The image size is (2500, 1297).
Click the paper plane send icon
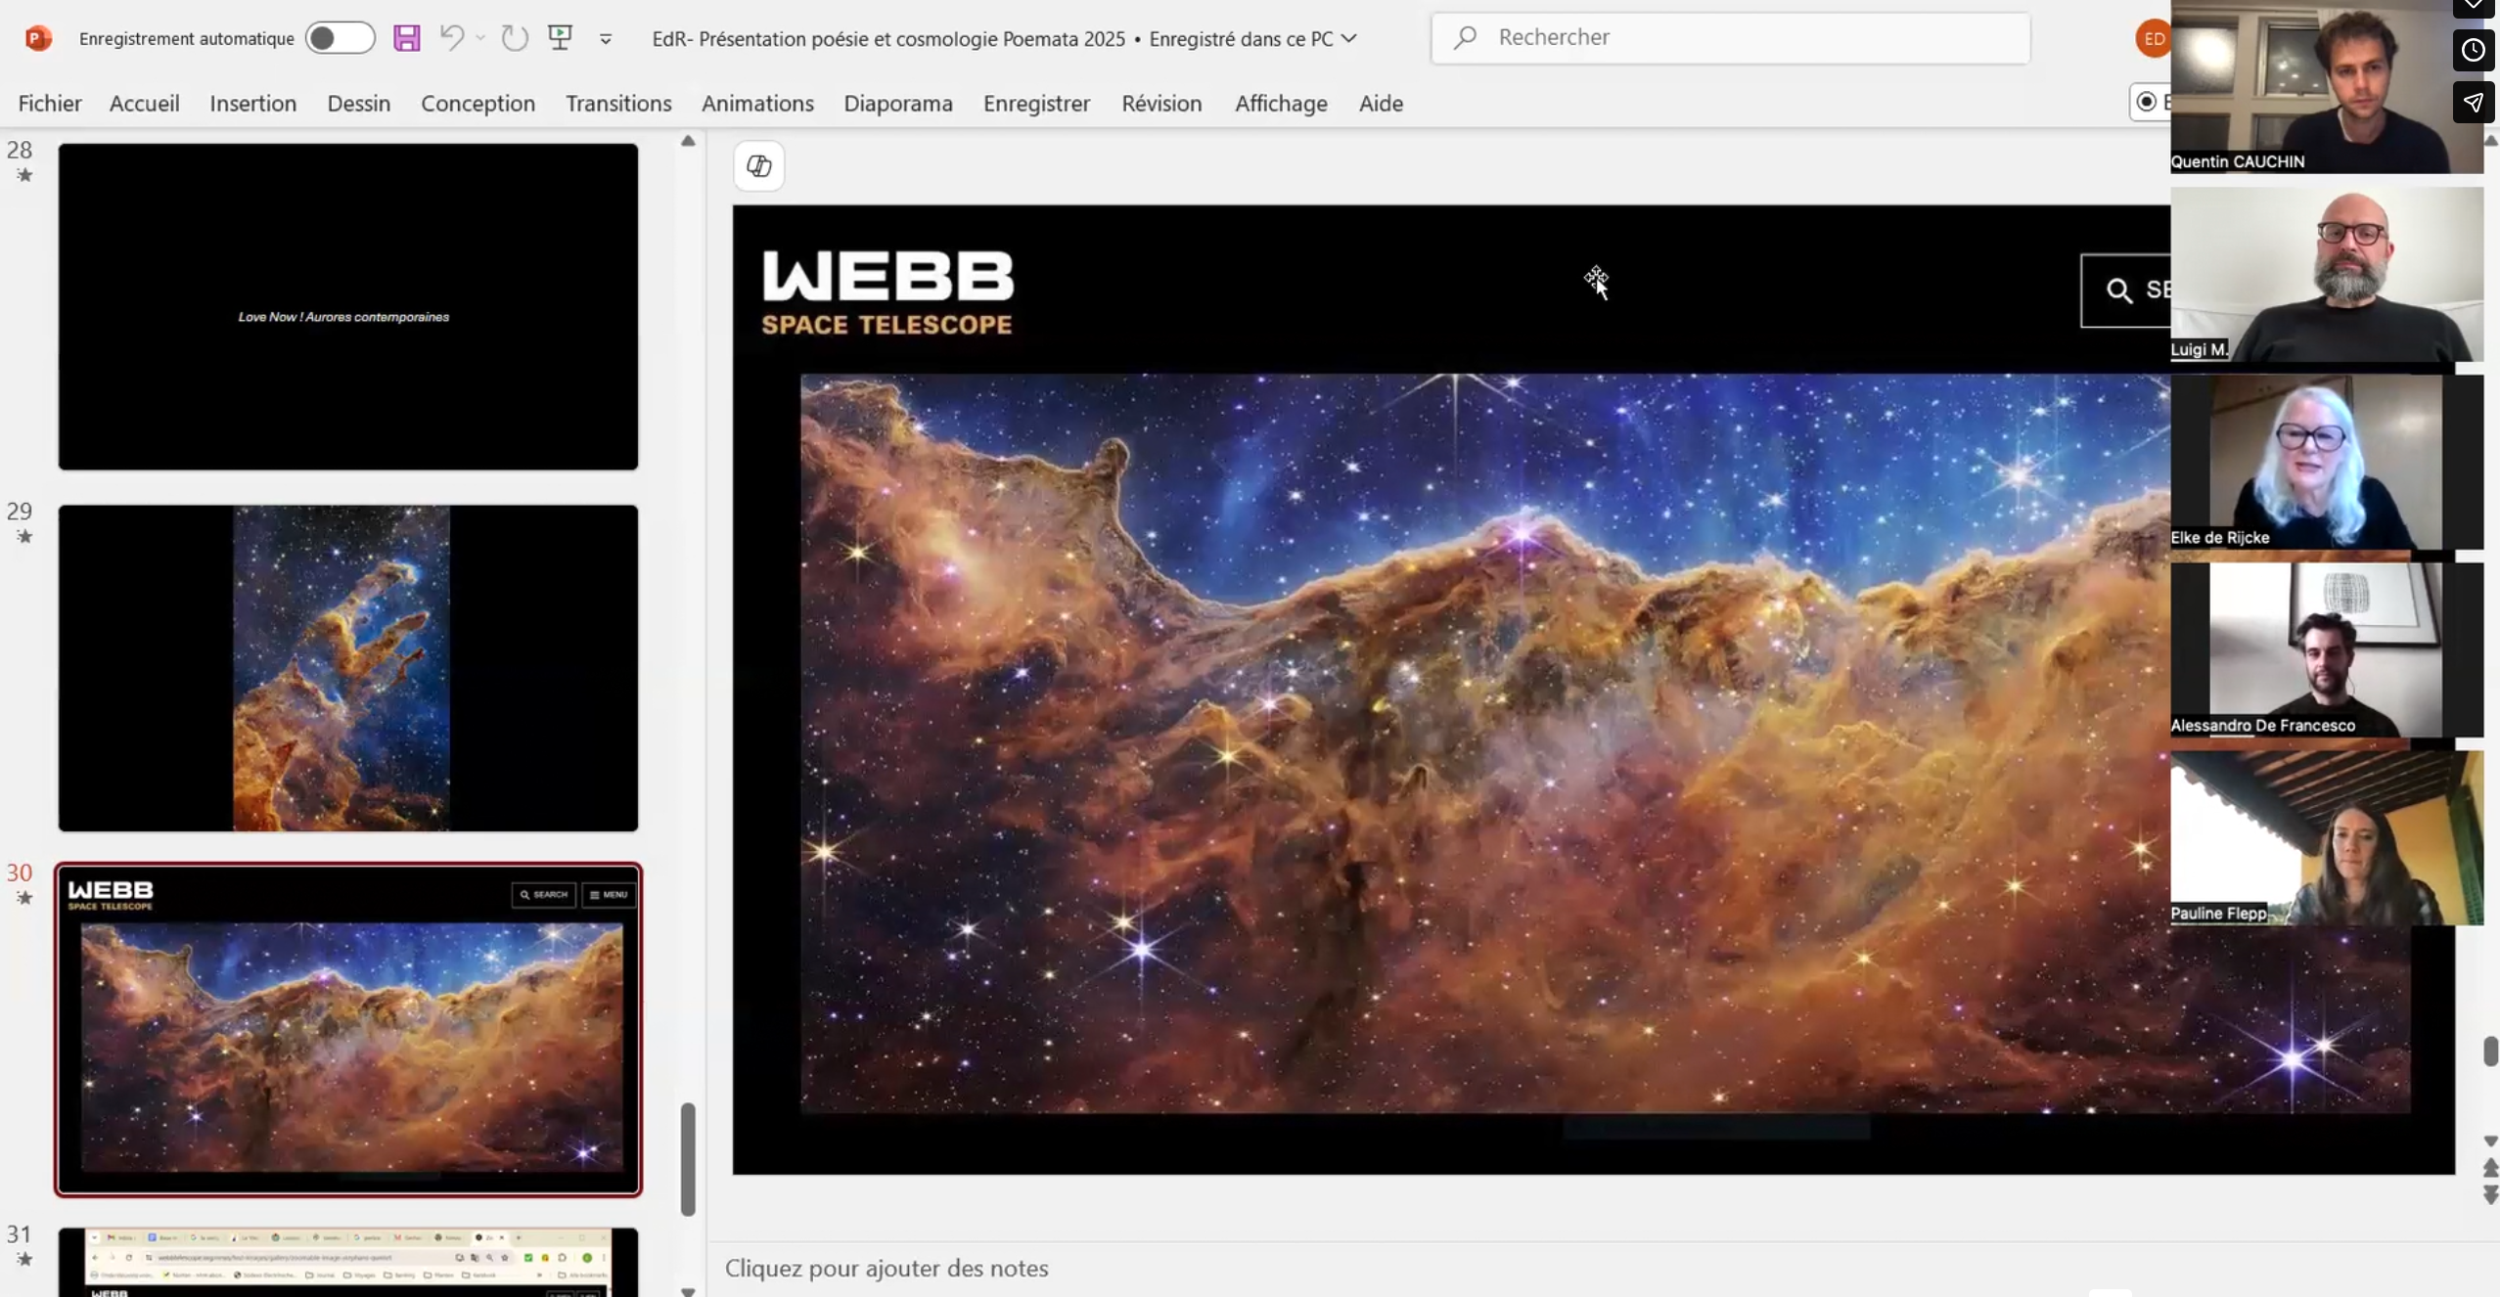click(2473, 103)
